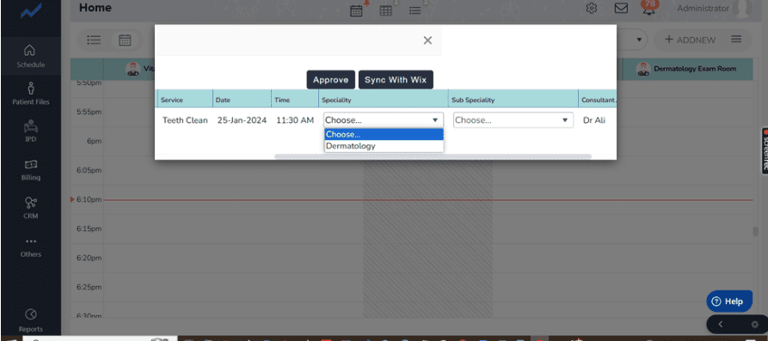Close the appointment dialog

point(427,40)
